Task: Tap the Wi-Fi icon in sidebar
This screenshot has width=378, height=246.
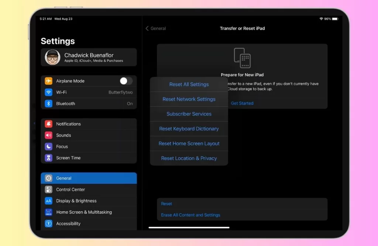Action: 48,92
